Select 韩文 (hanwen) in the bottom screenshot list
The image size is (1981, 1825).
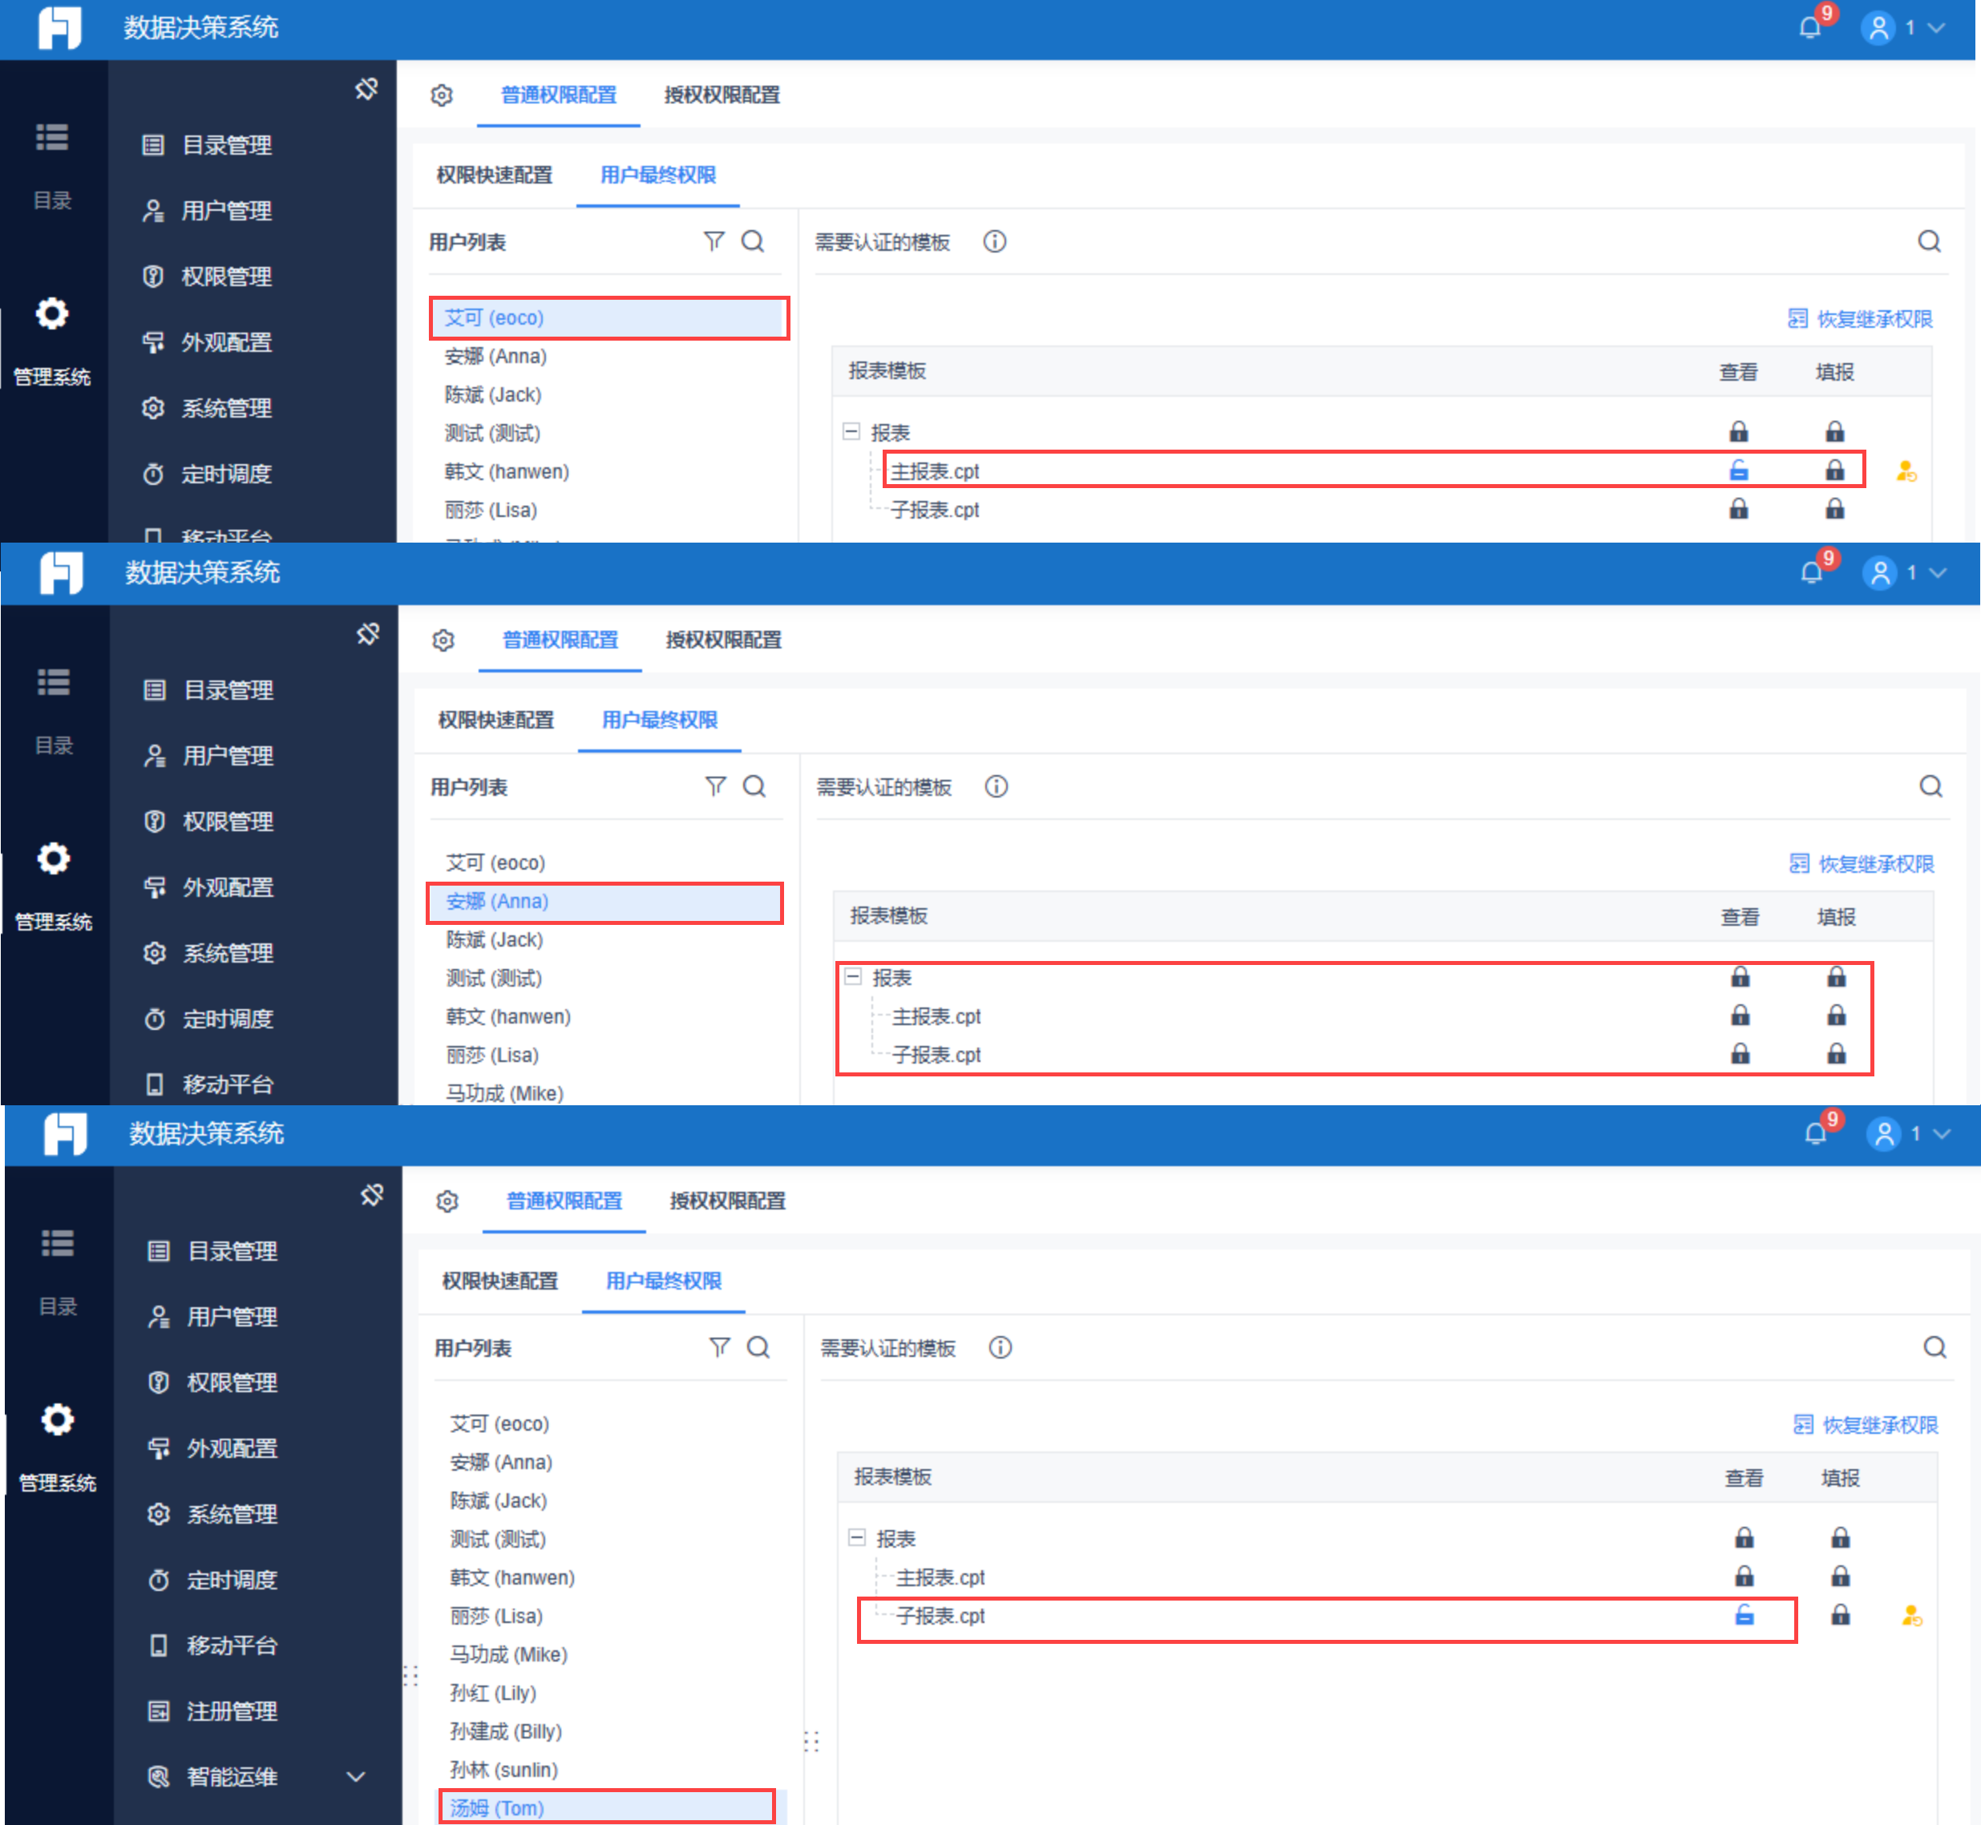(x=511, y=1577)
